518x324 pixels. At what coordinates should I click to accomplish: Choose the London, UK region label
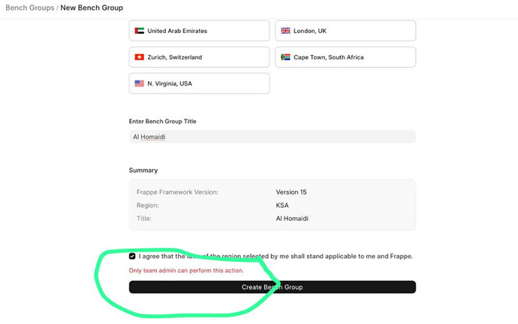310,31
